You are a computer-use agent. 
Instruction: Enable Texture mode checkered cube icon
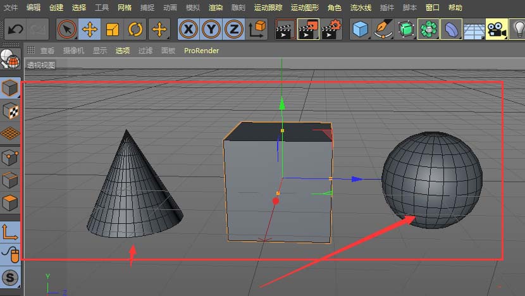[x=9, y=111]
